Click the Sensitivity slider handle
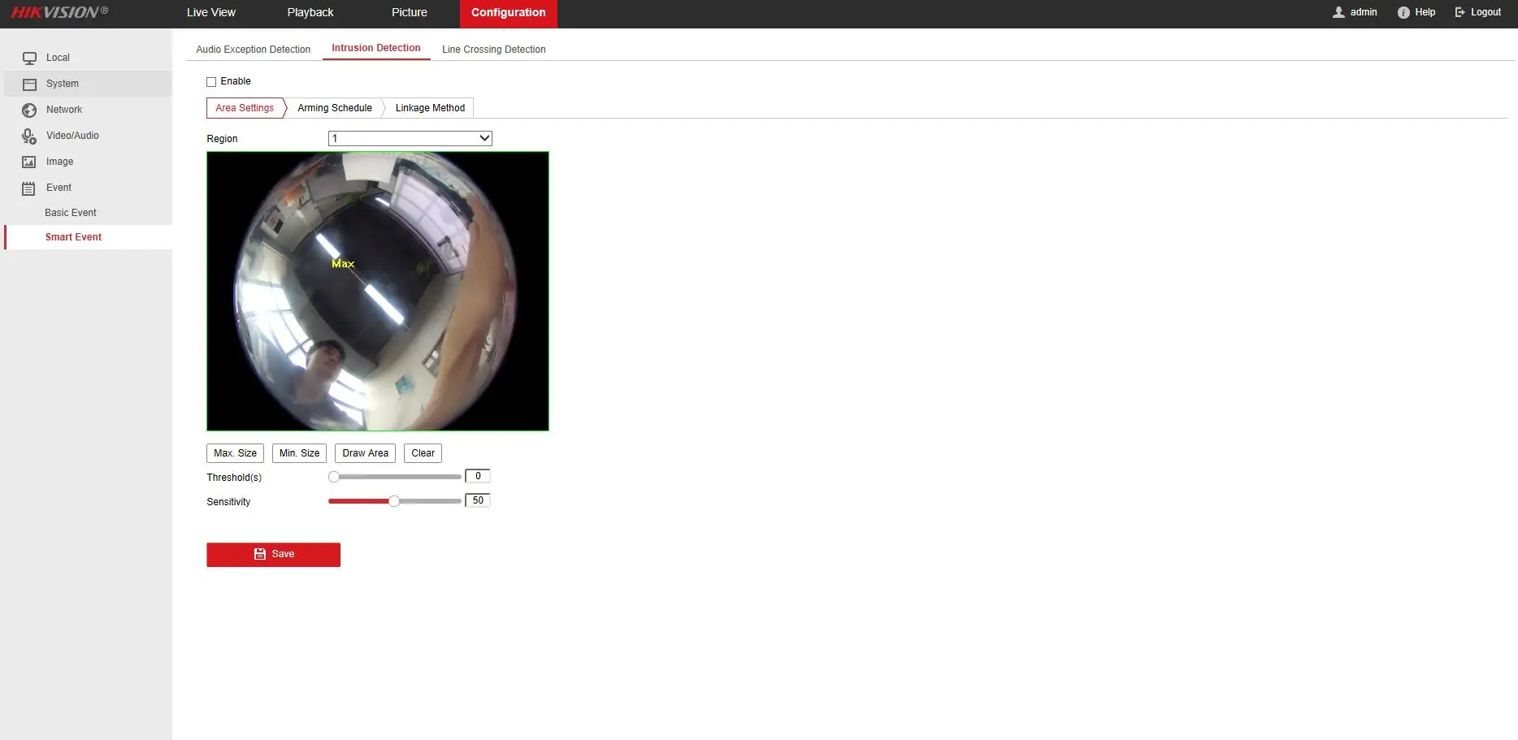 pyautogui.click(x=394, y=501)
